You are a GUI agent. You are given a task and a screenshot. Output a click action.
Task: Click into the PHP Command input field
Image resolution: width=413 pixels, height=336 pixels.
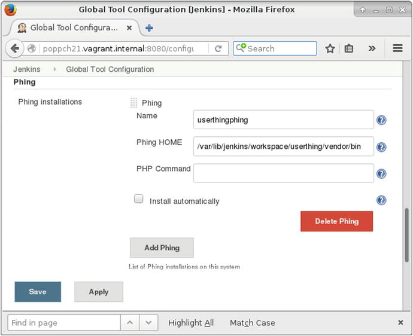283,173
